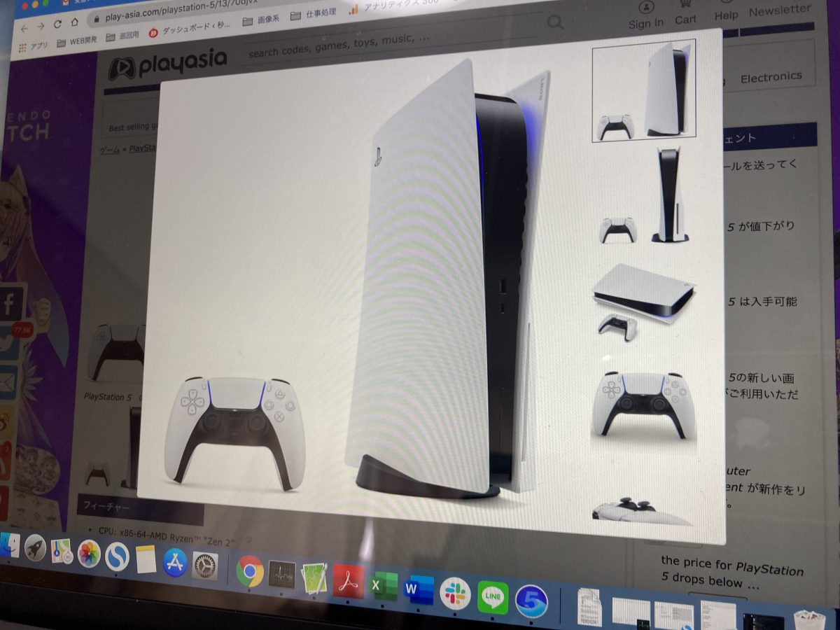Open Activity Monitor from the Dock

click(x=282, y=574)
